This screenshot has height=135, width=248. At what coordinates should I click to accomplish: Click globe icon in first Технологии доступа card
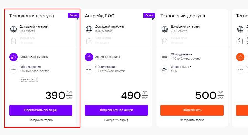point(14,29)
